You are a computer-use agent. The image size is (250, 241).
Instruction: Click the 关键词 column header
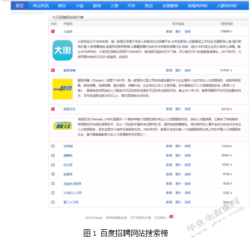click(68, 24)
